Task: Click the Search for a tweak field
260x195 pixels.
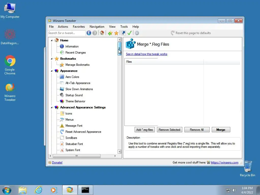Action: [x=67, y=33]
